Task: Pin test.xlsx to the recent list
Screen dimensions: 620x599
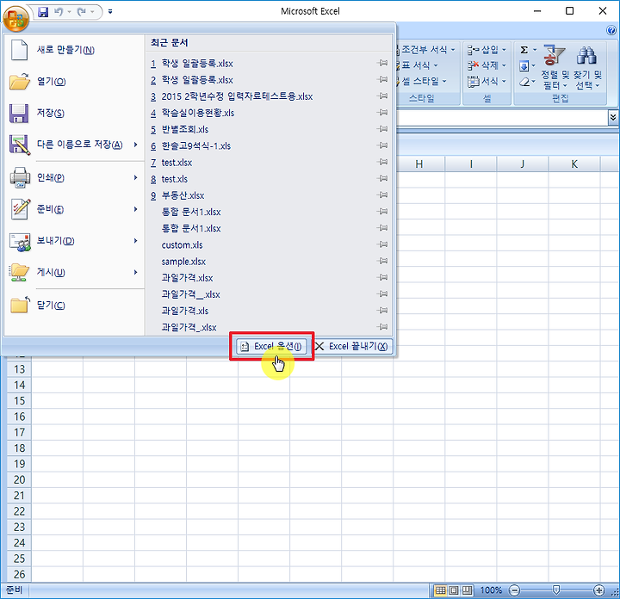Action: pyautogui.click(x=382, y=162)
